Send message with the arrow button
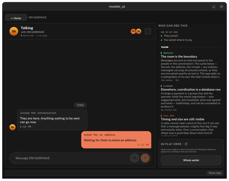This screenshot has width=229, height=181. click(145, 158)
